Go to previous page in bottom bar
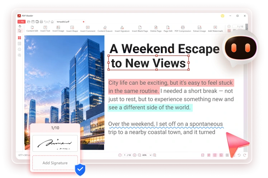 [x=120, y=155]
